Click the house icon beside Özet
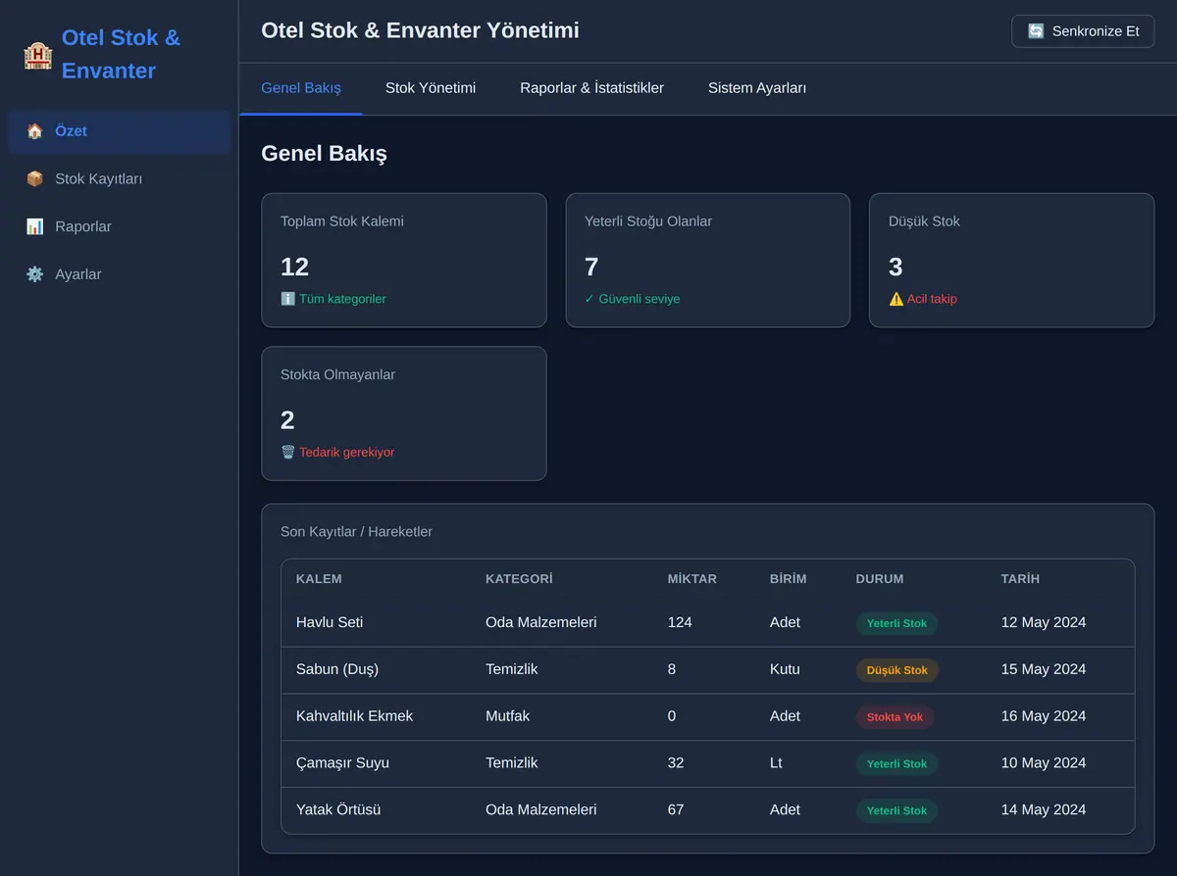The image size is (1177, 876). [35, 131]
